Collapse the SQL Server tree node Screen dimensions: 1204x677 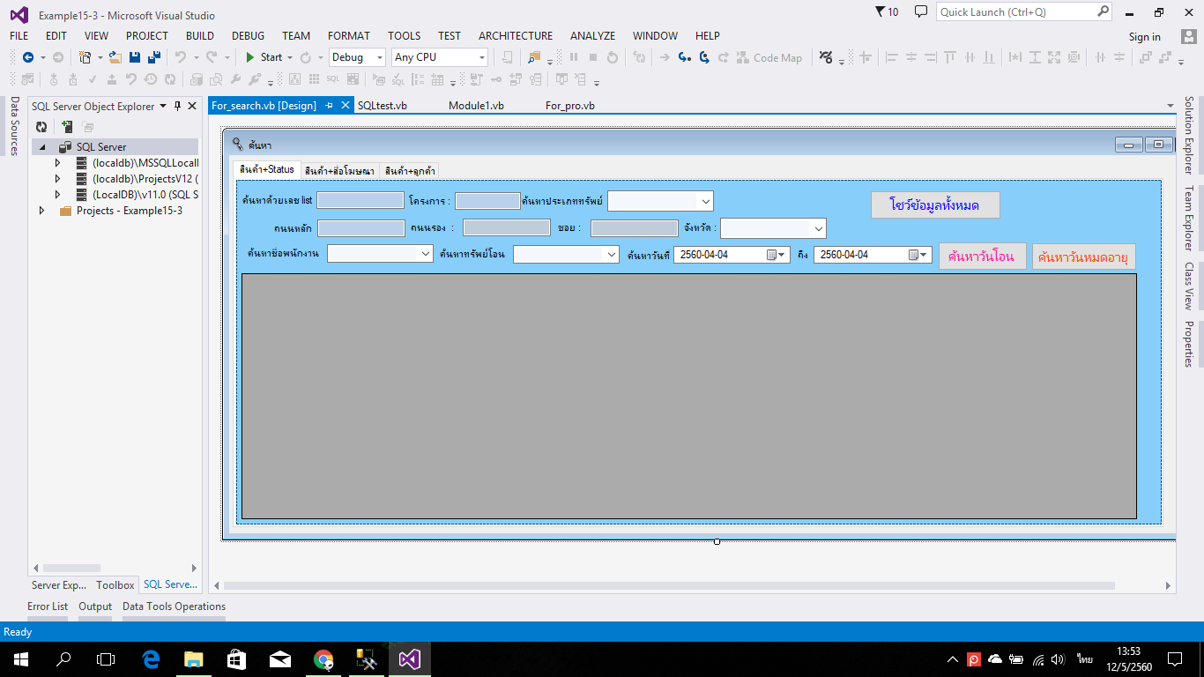pos(41,147)
